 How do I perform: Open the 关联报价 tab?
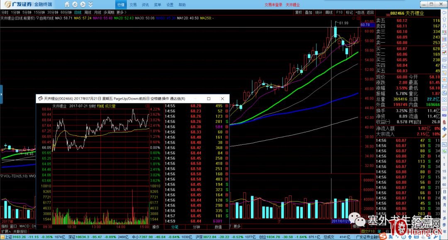point(20,231)
